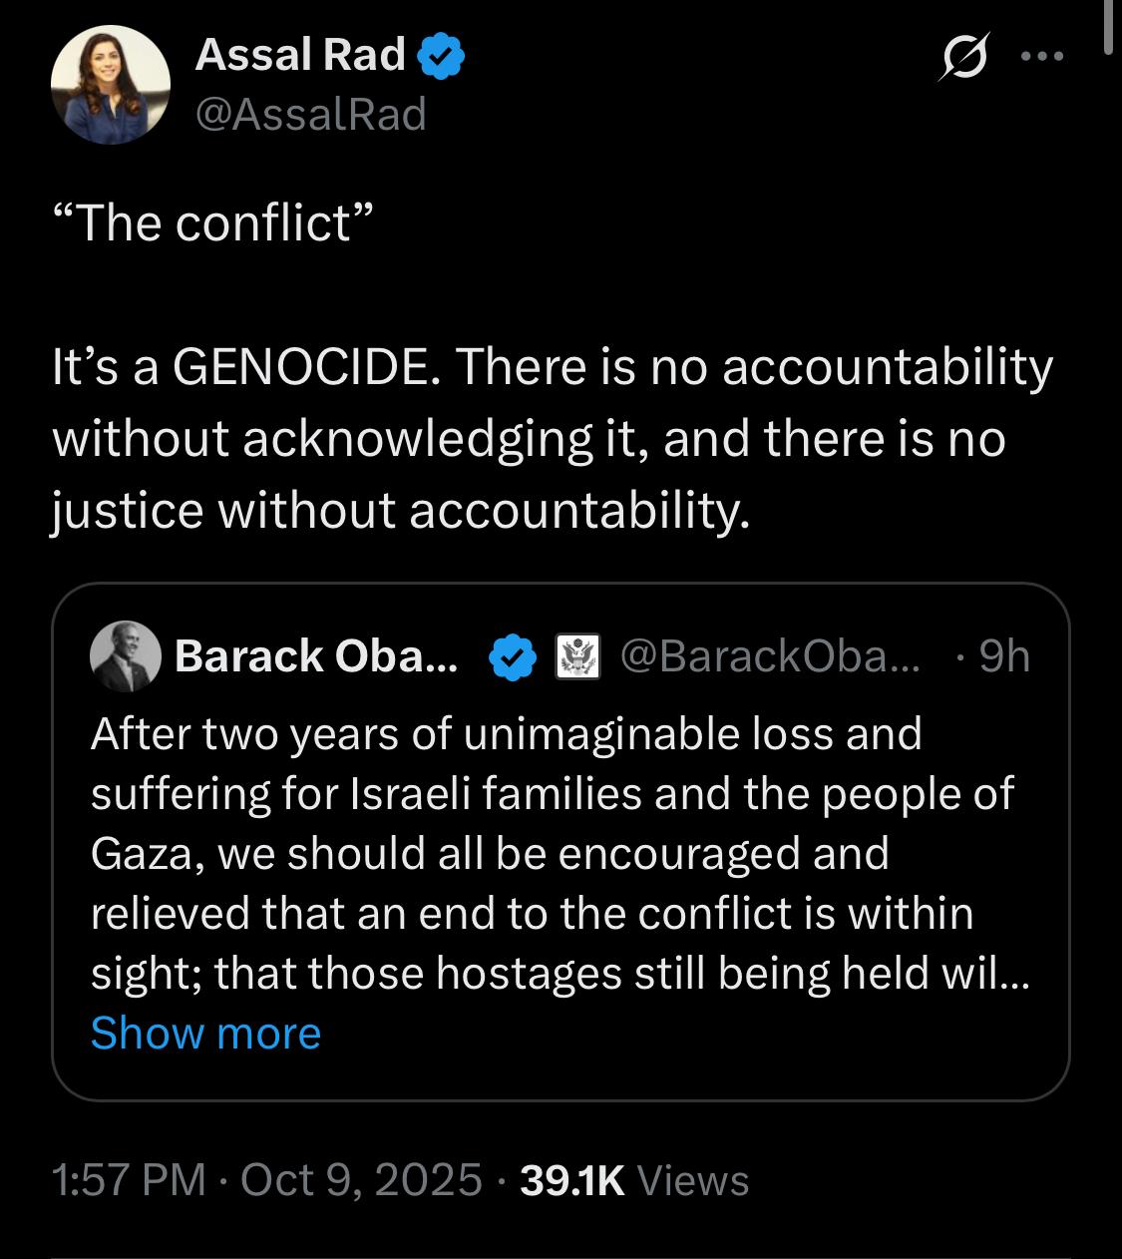Open the three-dot more options menu
Screen dimensions: 1122x1259
pos(1043,57)
